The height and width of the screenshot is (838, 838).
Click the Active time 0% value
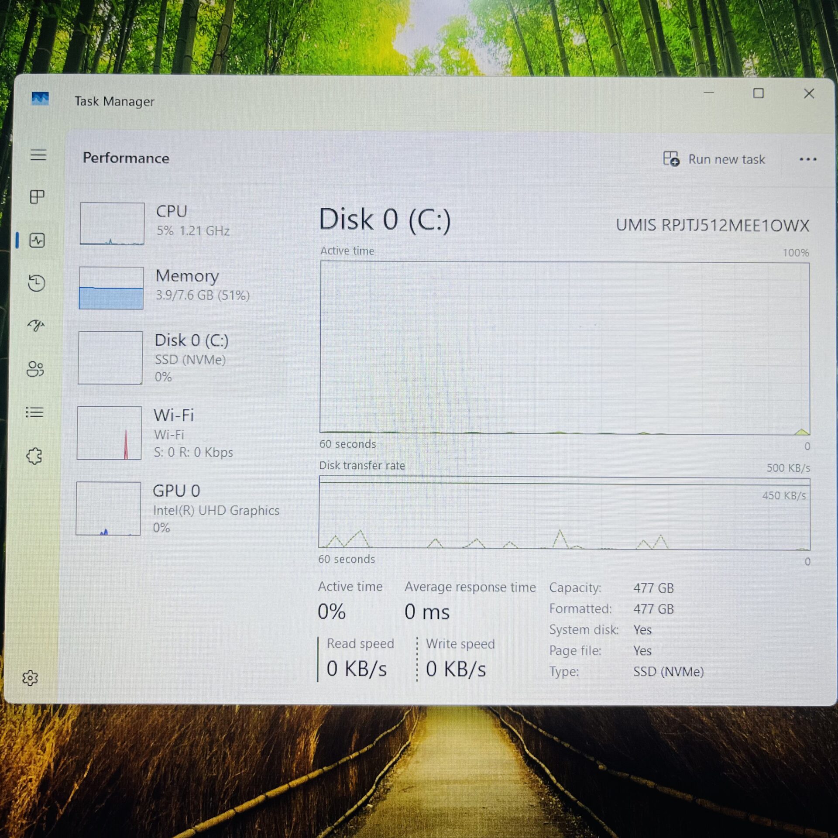(332, 611)
